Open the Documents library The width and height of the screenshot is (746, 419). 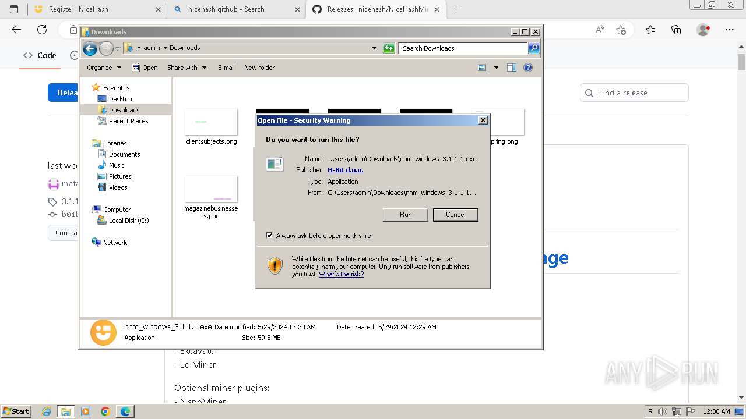[x=124, y=154]
